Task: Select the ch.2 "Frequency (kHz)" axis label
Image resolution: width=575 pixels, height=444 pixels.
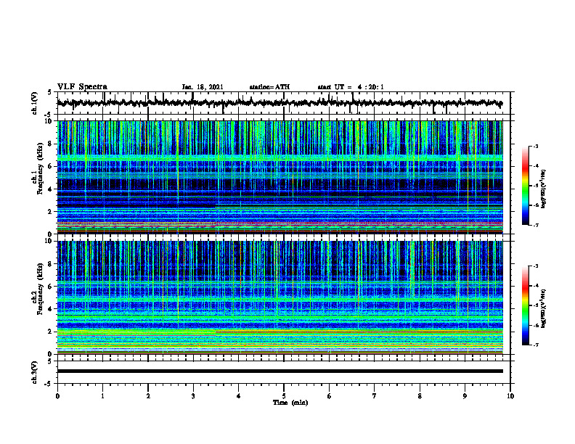Action: click(40, 289)
